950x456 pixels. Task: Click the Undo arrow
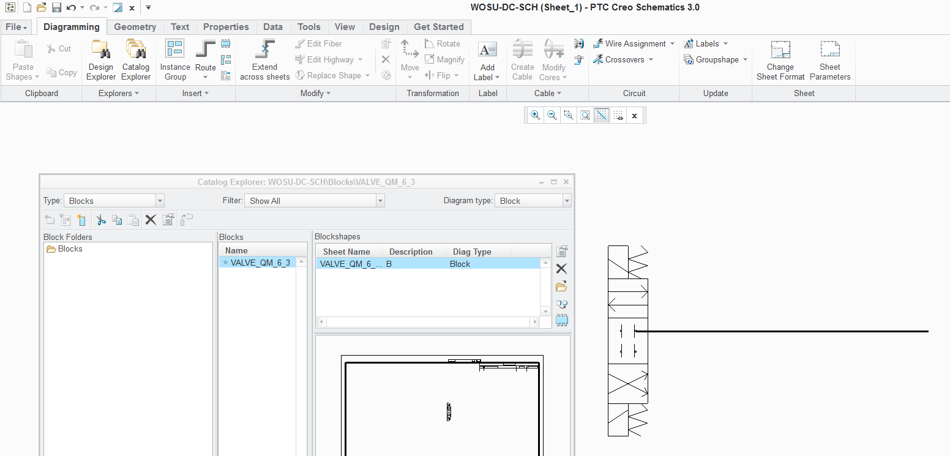71,8
